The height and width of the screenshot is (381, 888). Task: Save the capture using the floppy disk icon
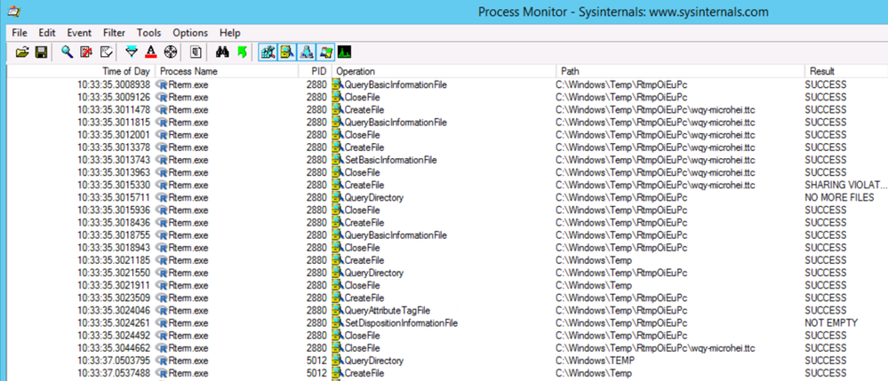[x=41, y=52]
